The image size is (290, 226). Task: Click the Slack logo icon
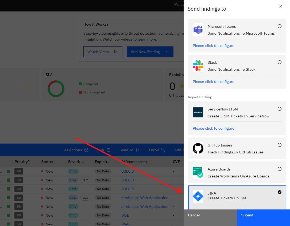(198, 66)
